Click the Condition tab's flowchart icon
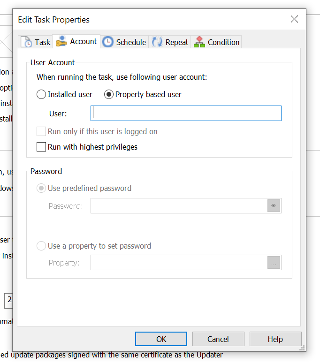Screen dimensions: 320x364 point(199,42)
